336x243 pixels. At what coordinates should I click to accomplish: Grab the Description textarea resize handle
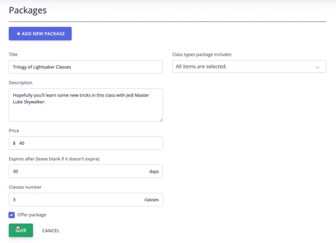point(160,119)
